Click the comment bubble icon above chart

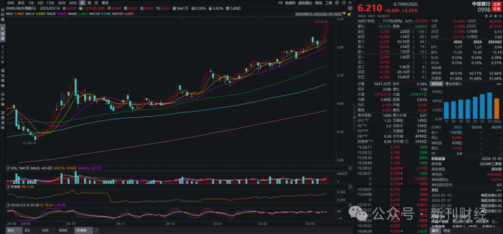point(350,8)
